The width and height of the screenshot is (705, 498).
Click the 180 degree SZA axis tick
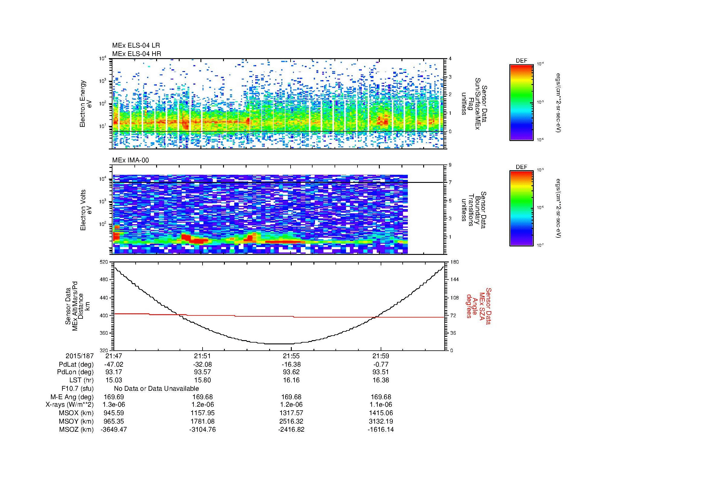tap(454, 262)
